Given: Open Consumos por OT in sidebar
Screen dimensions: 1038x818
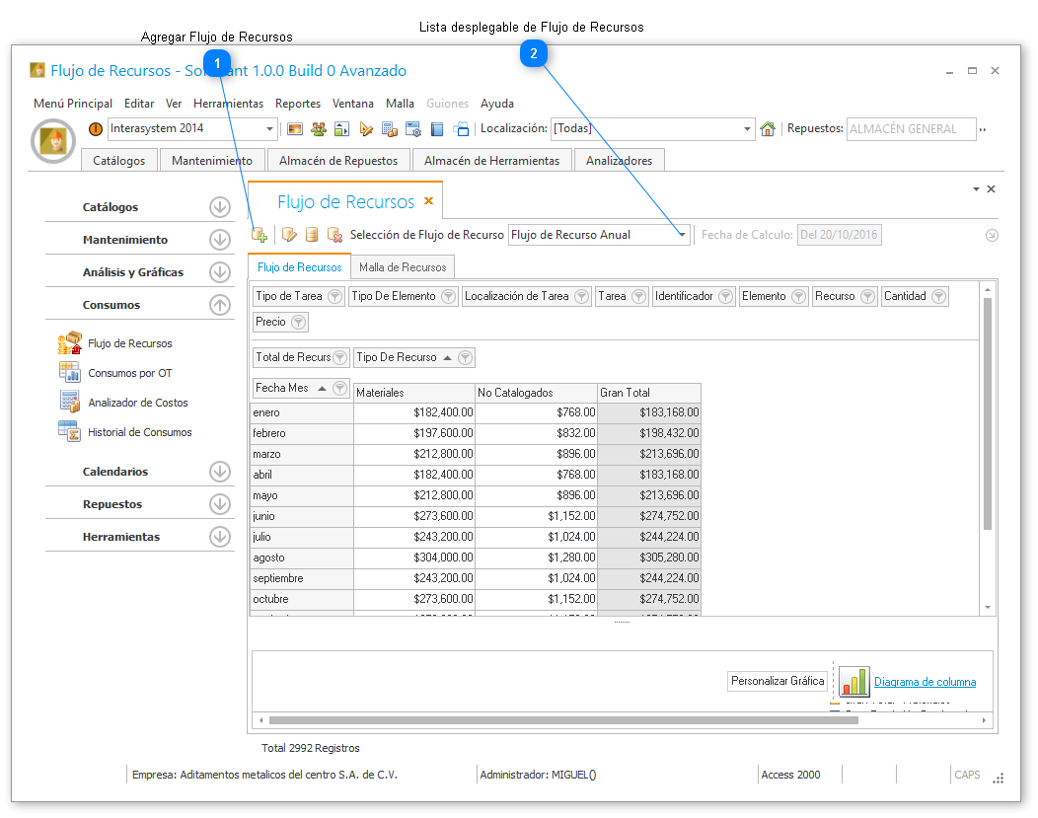Looking at the screenshot, I should pyautogui.click(x=129, y=373).
